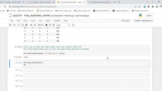
Task: Click the share page icon in address bar
Action: 135,7
